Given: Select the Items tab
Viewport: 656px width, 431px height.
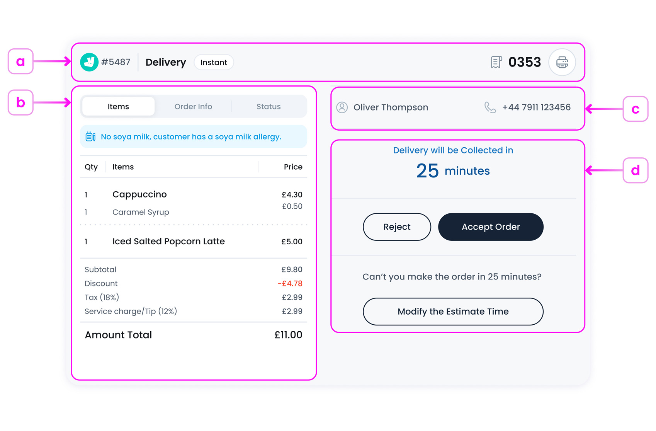Looking at the screenshot, I should click(x=118, y=106).
